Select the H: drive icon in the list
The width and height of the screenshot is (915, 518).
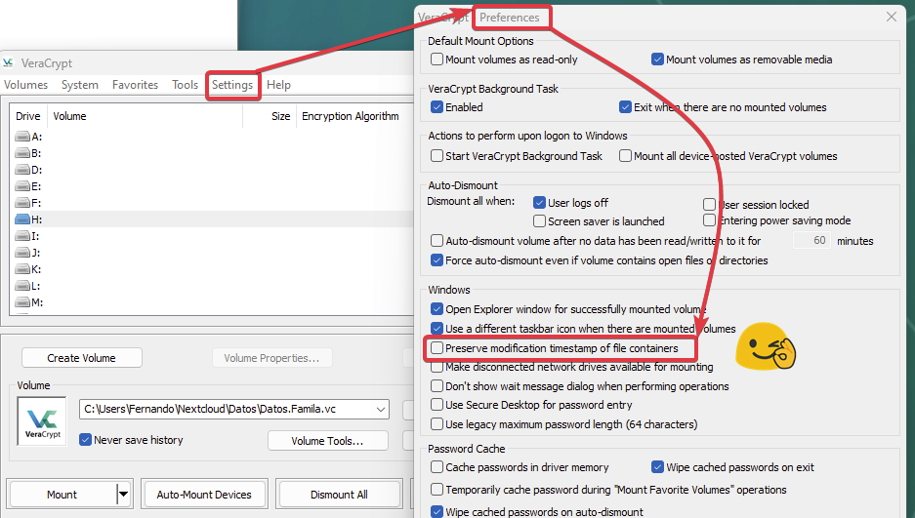tap(23, 219)
